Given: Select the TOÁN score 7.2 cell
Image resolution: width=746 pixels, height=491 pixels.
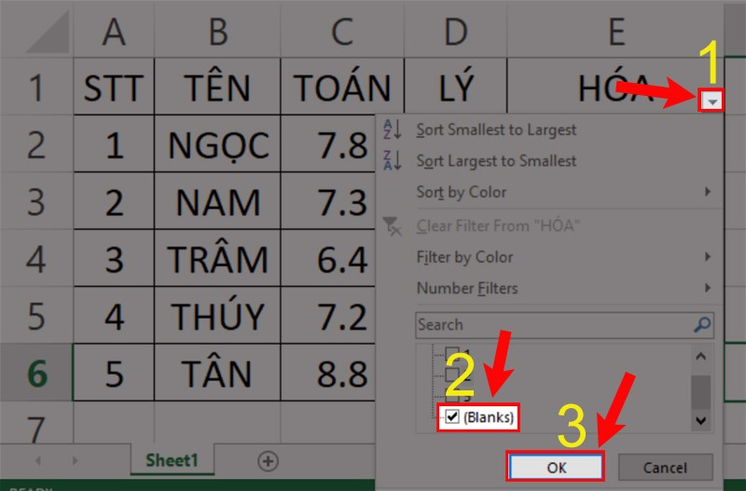Looking at the screenshot, I should pos(328,315).
